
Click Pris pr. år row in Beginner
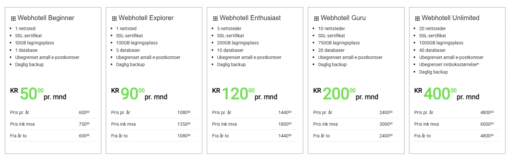(53, 112)
